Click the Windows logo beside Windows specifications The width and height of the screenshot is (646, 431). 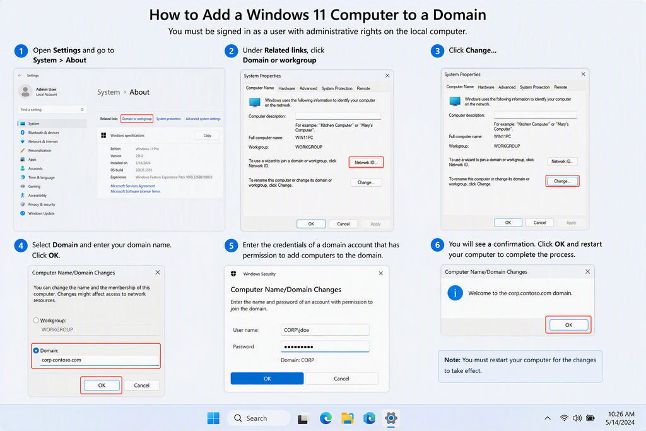[x=104, y=135]
